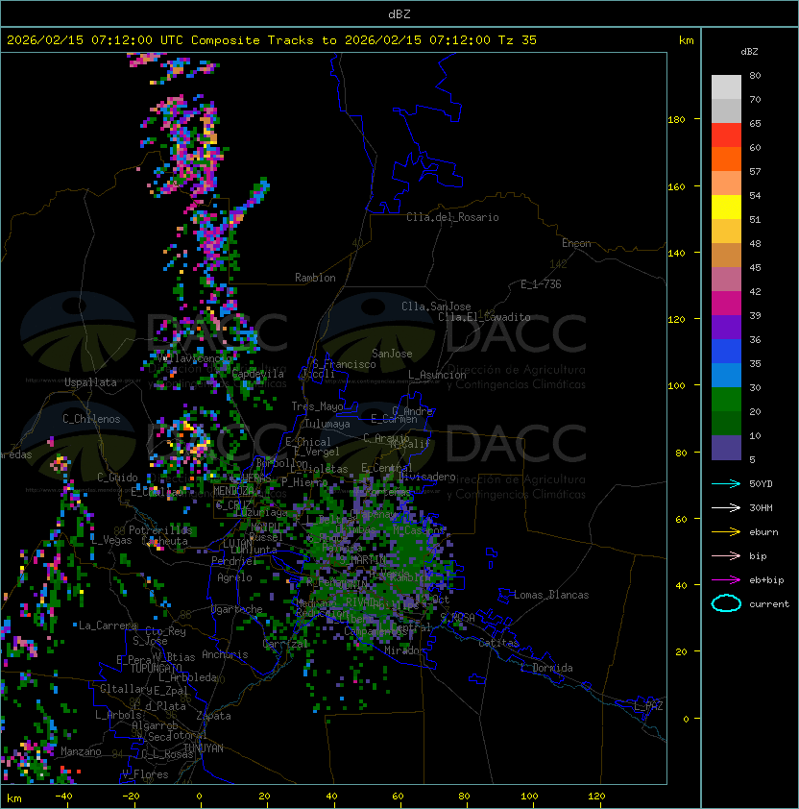Click the 'Tulumaya' map label
This screenshot has width=799, height=809.
pos(327,424)
